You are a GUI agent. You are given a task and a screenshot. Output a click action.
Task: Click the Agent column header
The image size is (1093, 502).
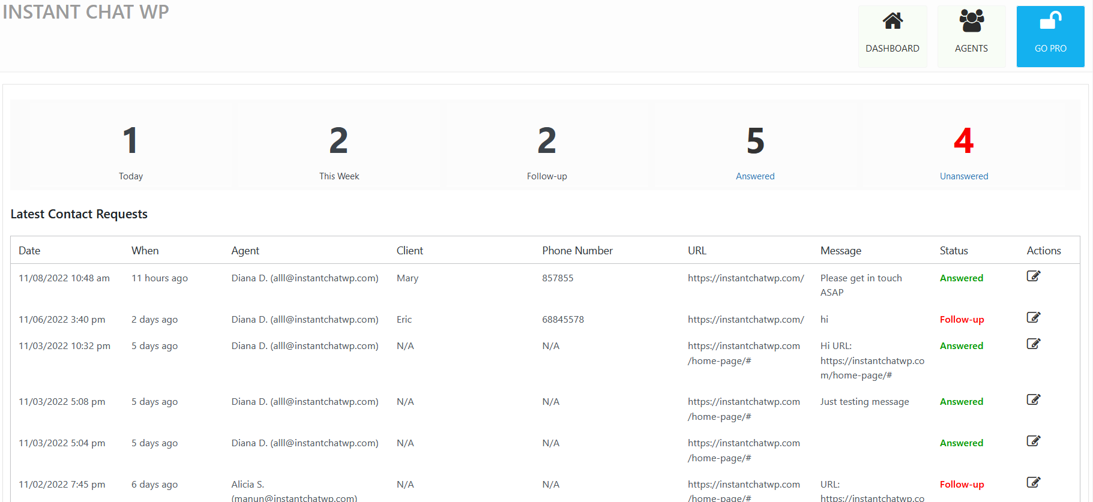point(245,251)
